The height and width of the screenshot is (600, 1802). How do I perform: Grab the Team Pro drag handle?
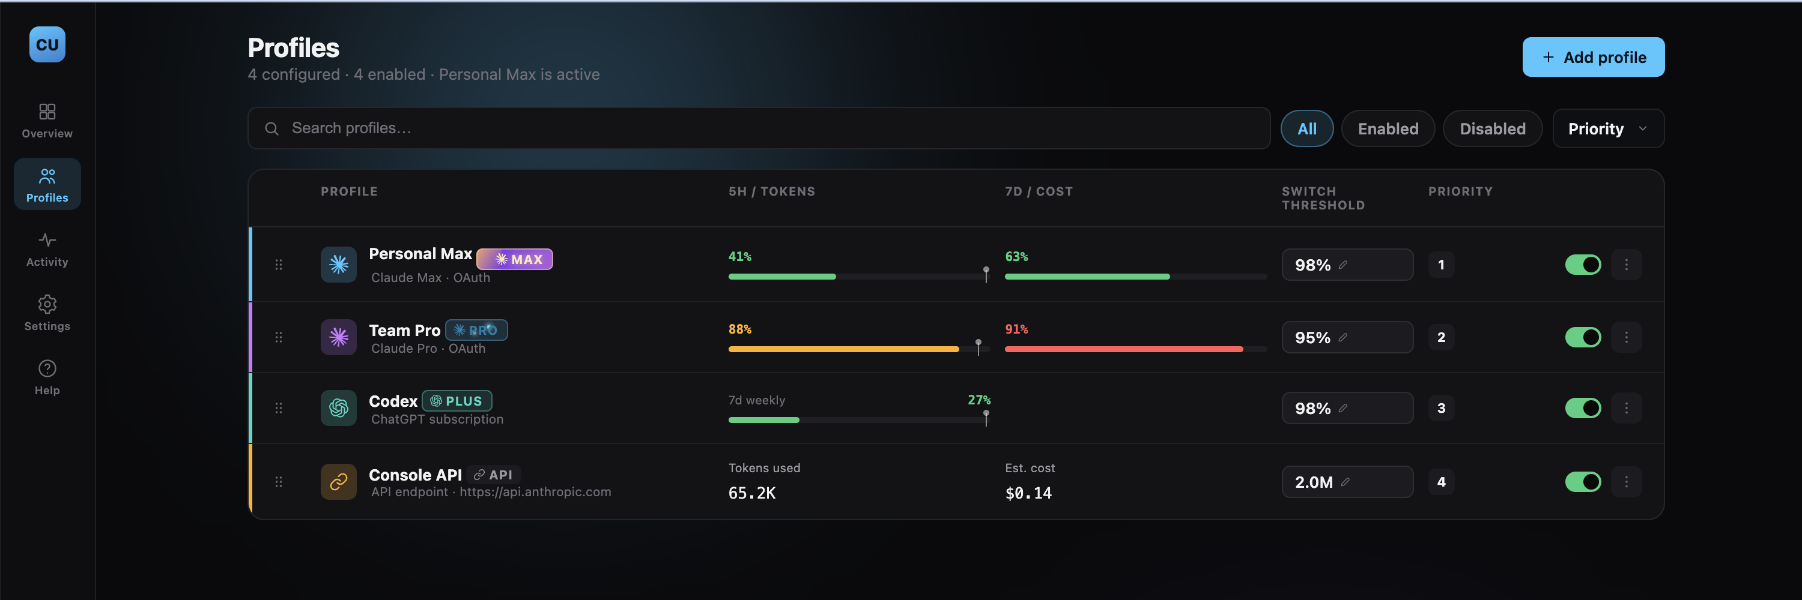[279, 337]
